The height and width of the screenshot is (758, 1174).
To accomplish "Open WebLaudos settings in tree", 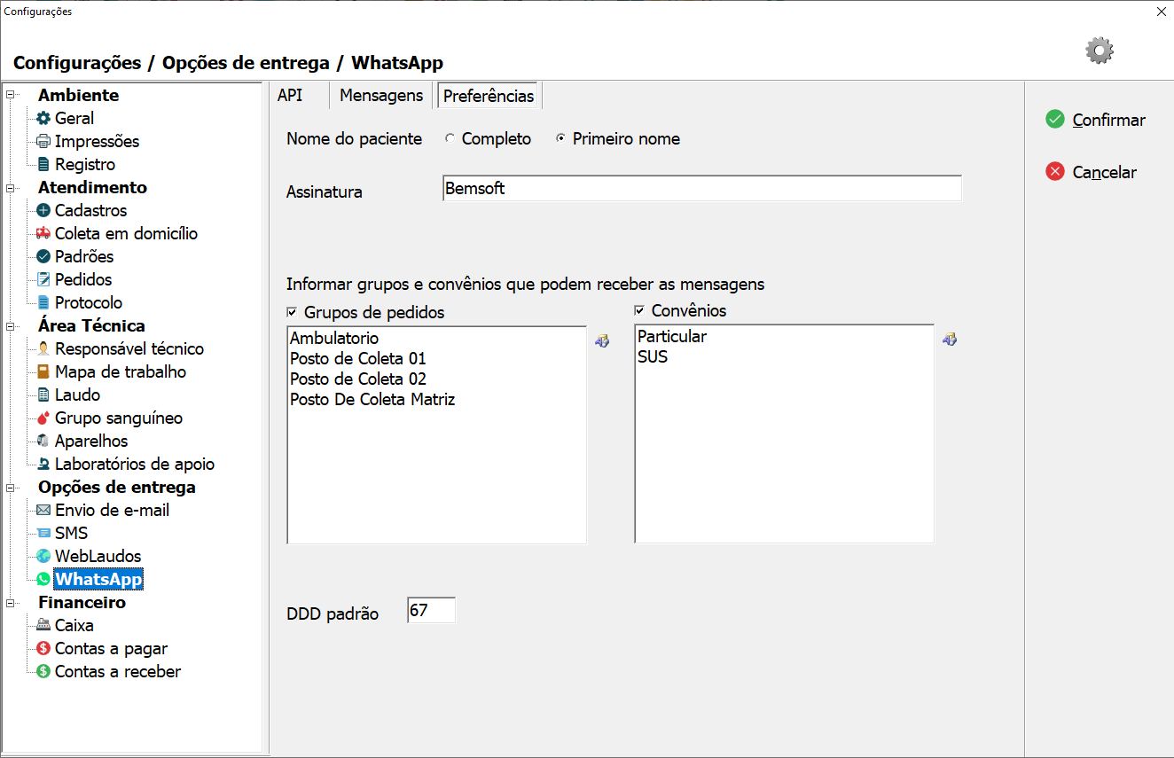I will tap(98, 556).
